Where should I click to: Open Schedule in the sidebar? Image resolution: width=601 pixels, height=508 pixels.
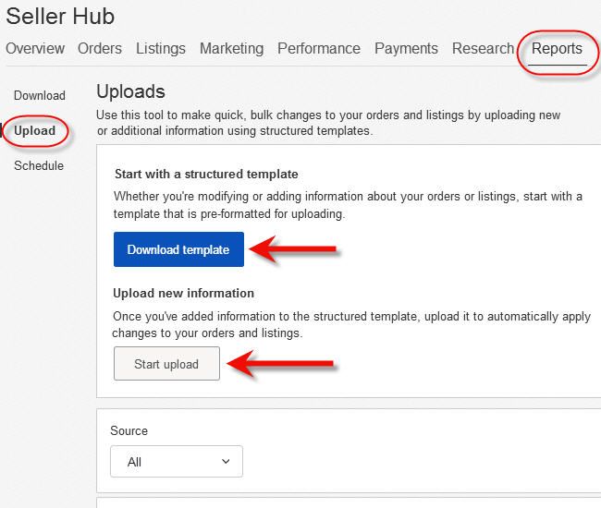point(39,165)
